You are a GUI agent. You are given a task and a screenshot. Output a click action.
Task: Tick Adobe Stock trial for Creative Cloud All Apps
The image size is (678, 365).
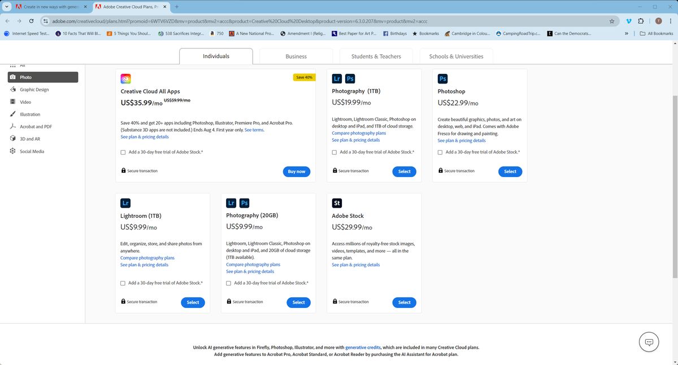point(123,152)
